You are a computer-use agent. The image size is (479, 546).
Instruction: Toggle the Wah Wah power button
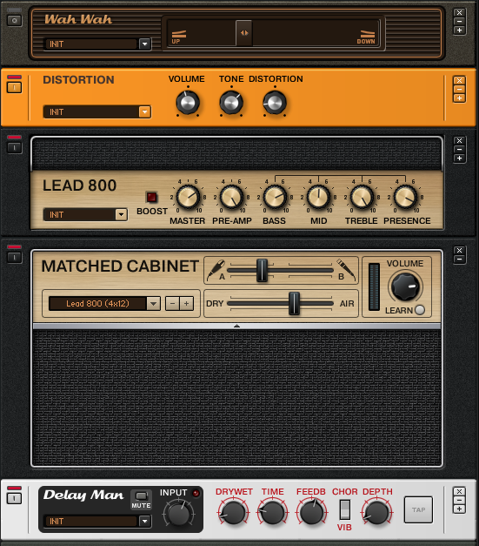click(14, 21)
